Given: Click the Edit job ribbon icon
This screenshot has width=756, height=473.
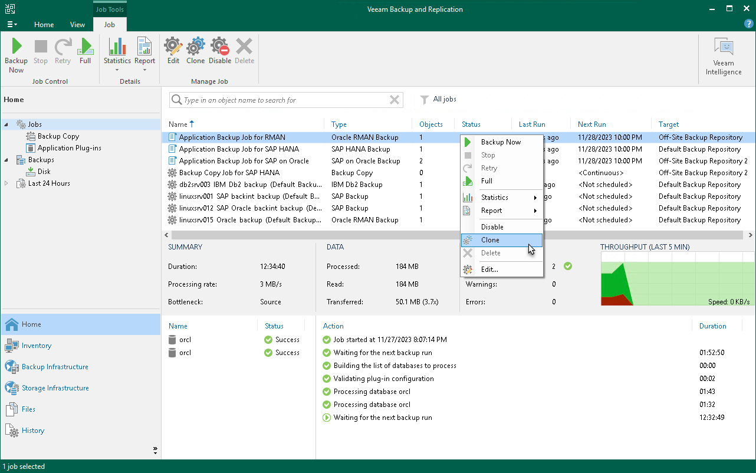Looking at the screenshot, I should click(x=173, y=51).
